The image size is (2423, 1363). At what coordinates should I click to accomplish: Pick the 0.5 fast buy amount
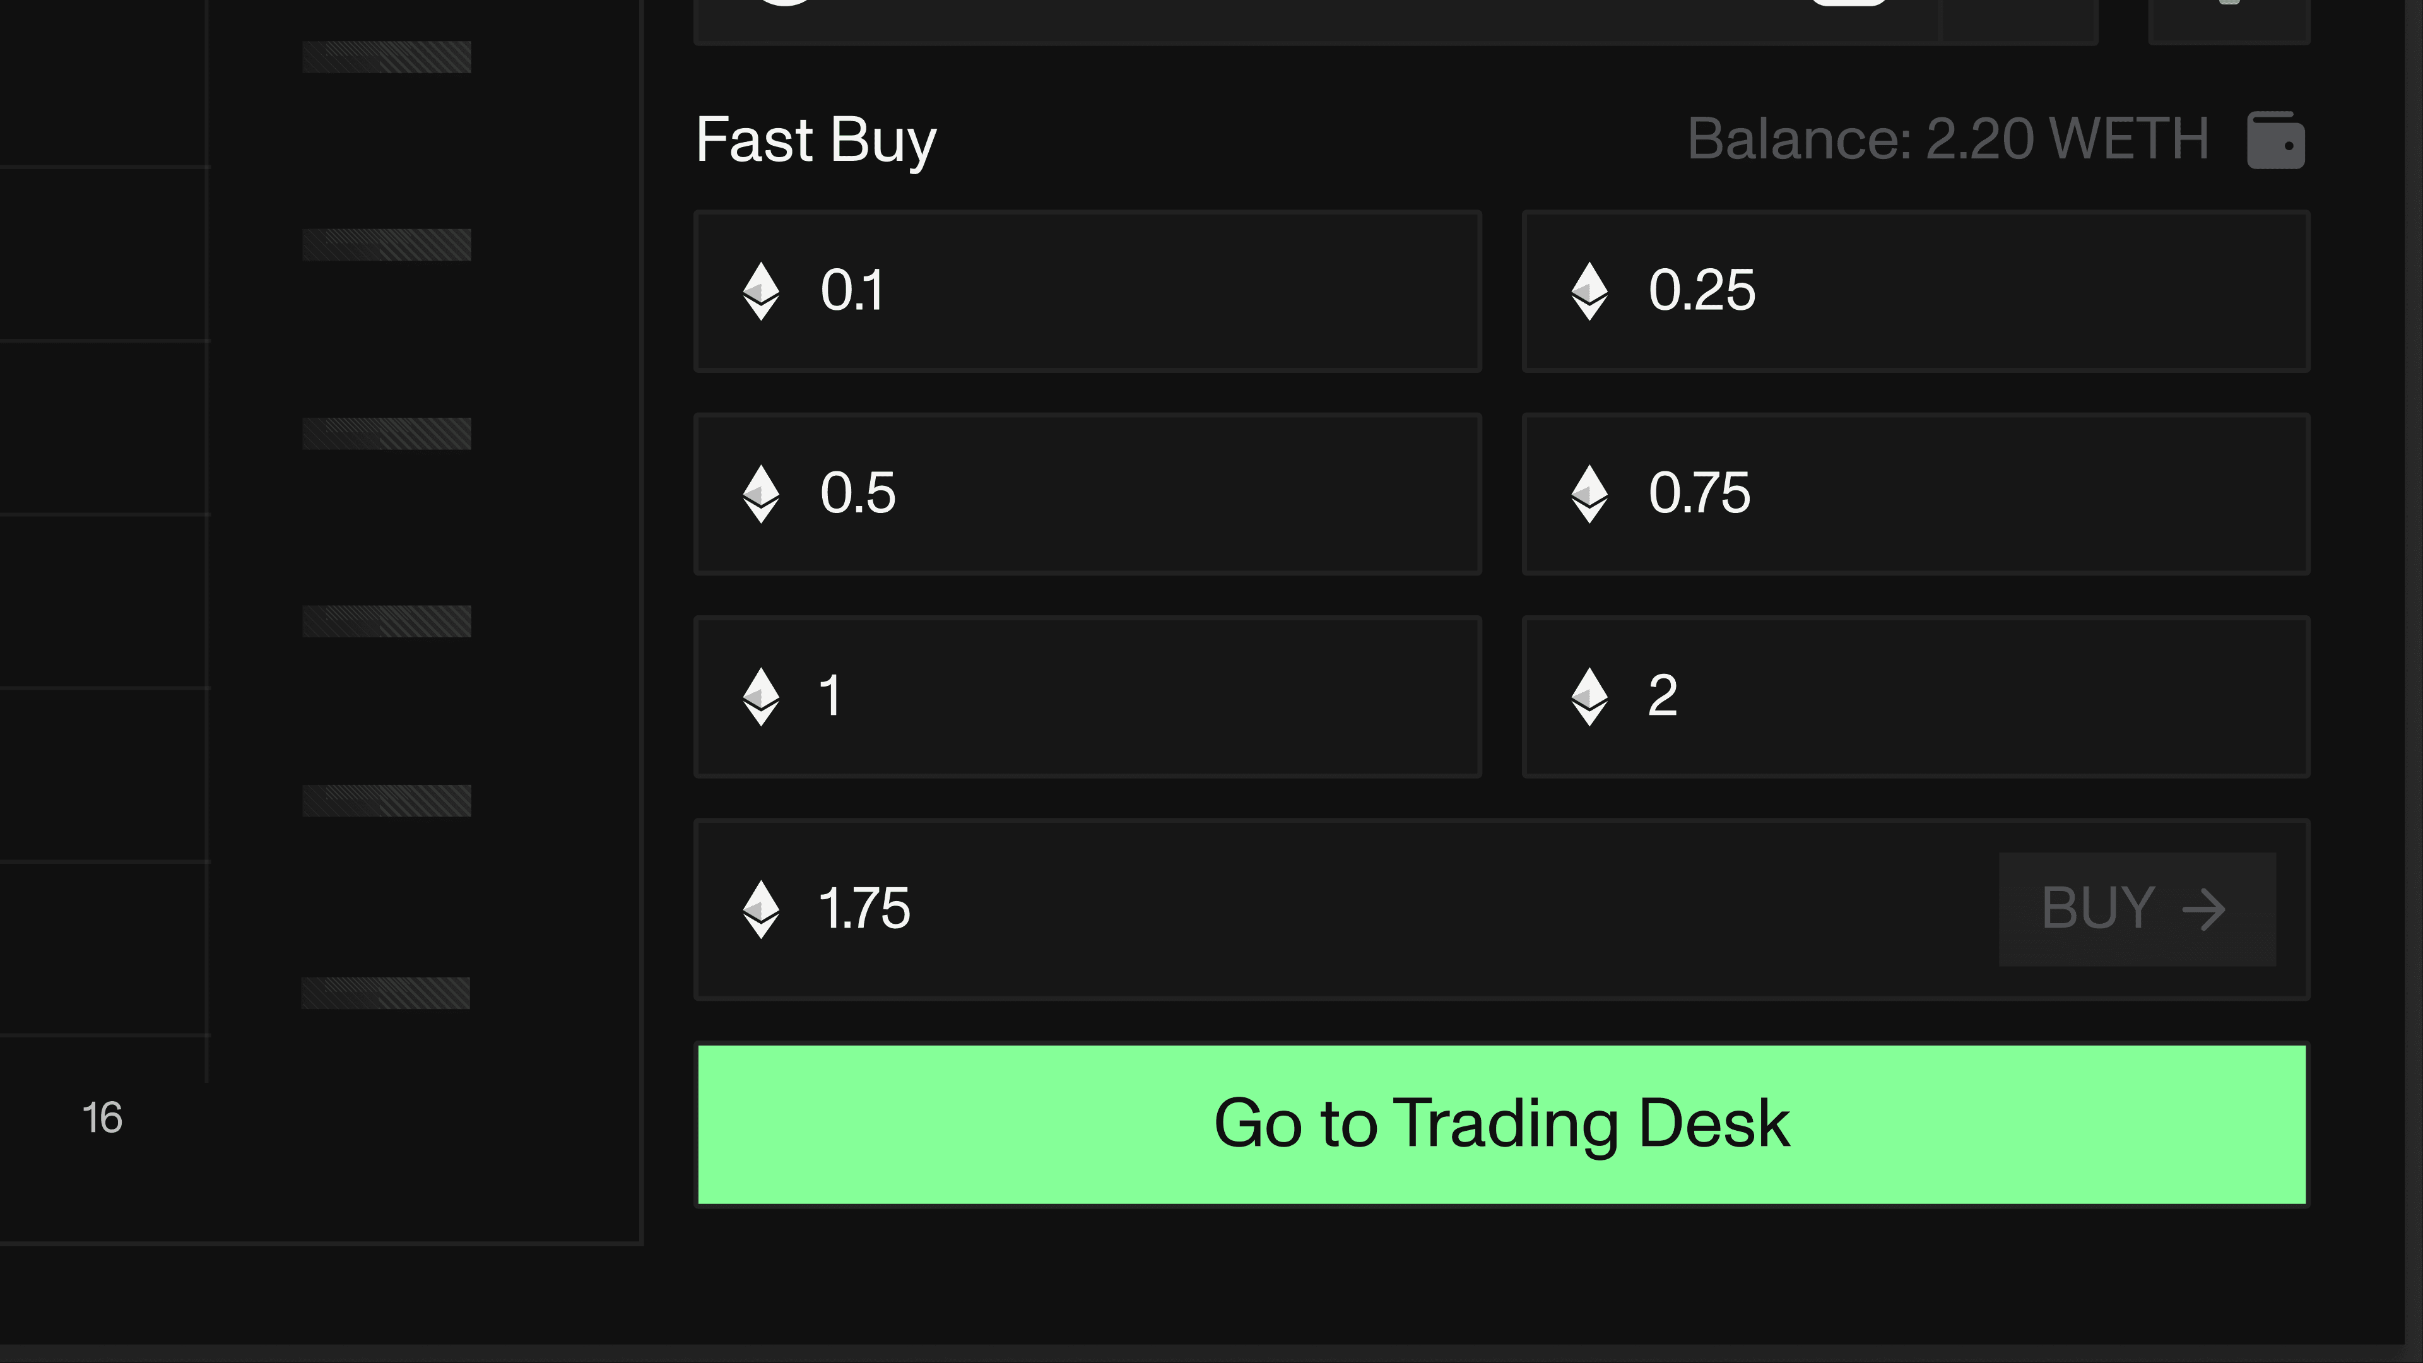pyautogui.click(x=1087, y=494)
